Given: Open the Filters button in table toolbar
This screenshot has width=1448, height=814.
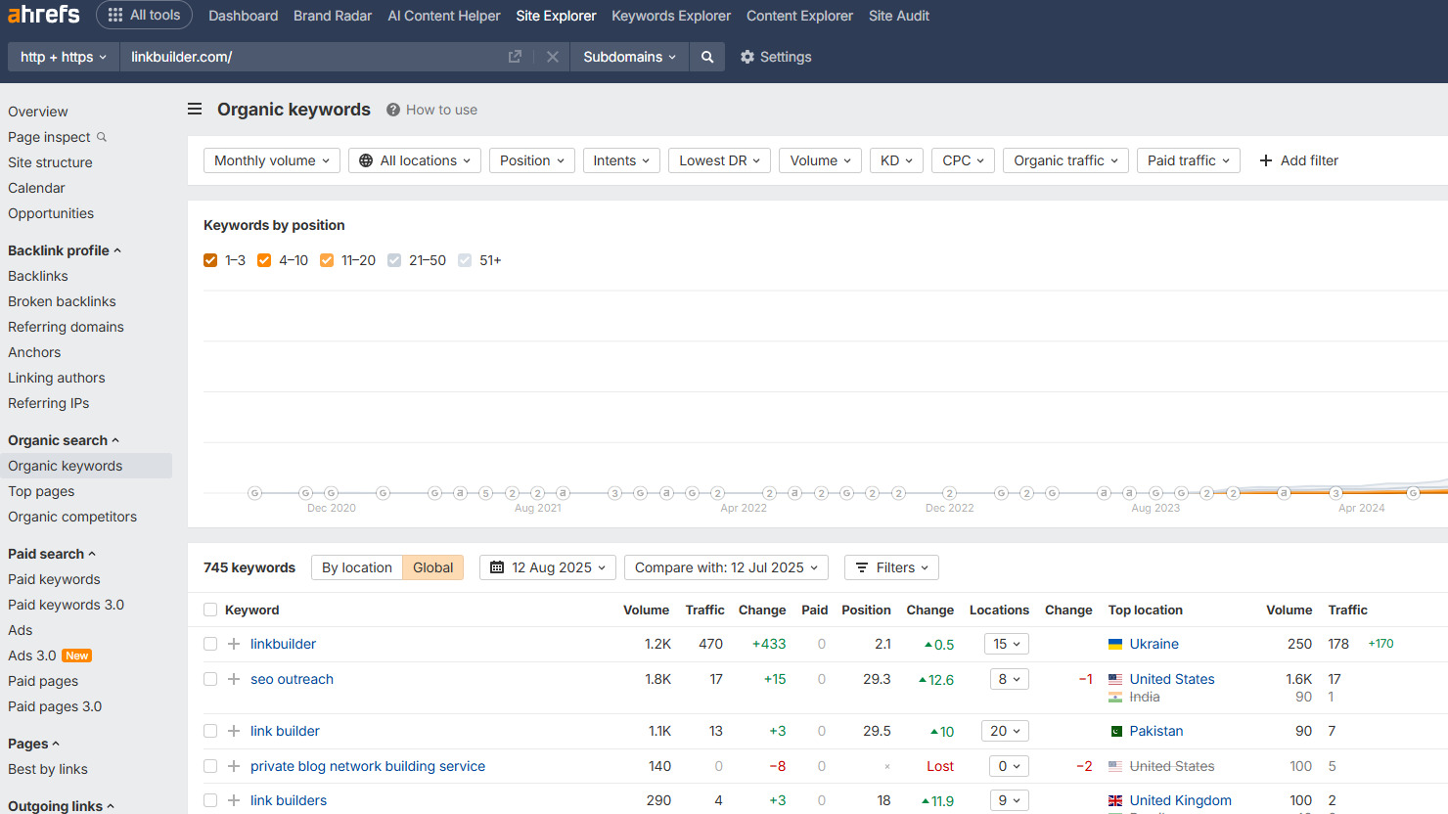Looking at the screenshot, I should 891,567.
